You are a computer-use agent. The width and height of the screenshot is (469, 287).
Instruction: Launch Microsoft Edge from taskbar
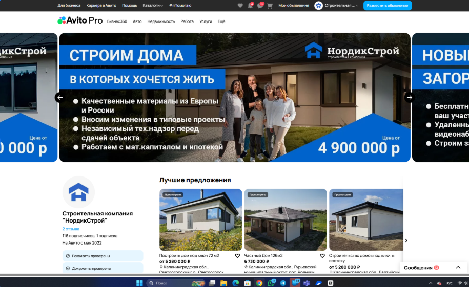point(236,283)
